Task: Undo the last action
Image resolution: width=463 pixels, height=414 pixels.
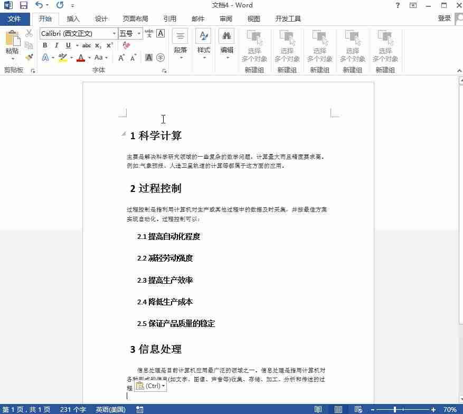Action: pyautogui.click(x=39, y=5)
